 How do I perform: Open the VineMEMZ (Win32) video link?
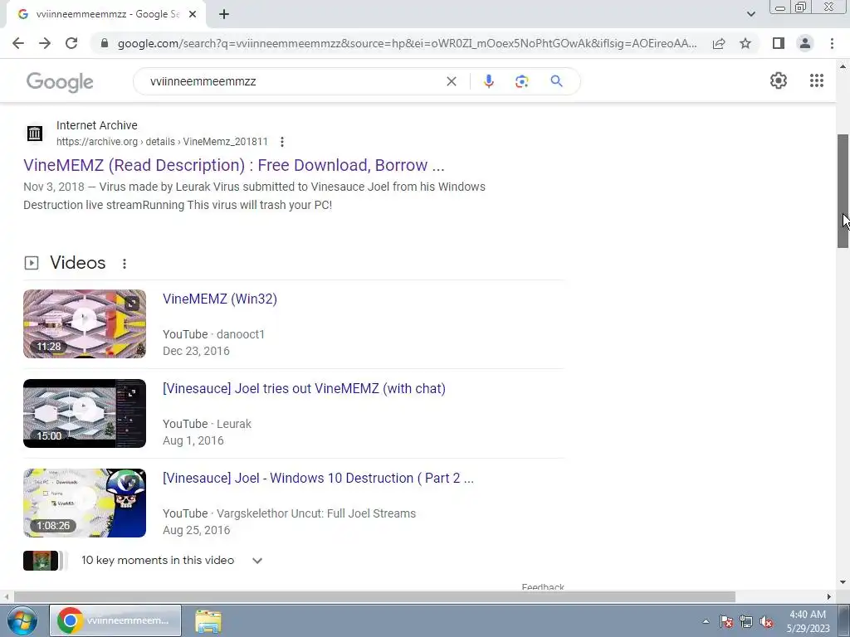pyautogui.click(x=219, y=299)
